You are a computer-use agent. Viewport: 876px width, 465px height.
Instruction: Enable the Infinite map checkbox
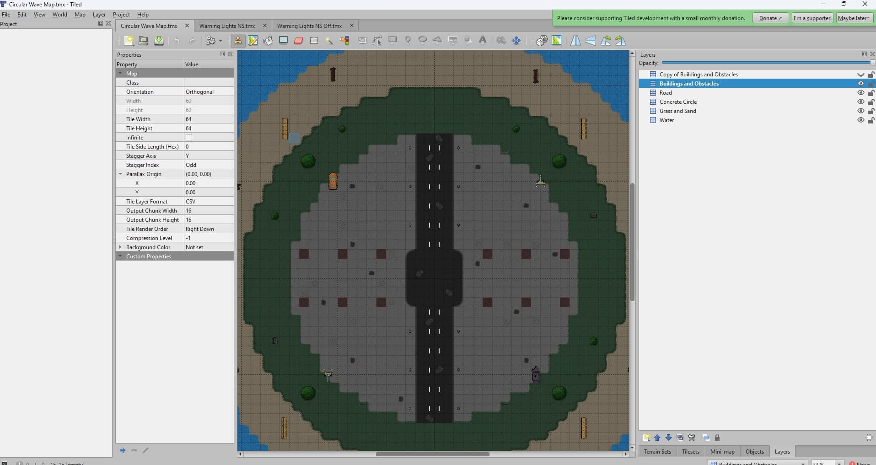point(189,137)
